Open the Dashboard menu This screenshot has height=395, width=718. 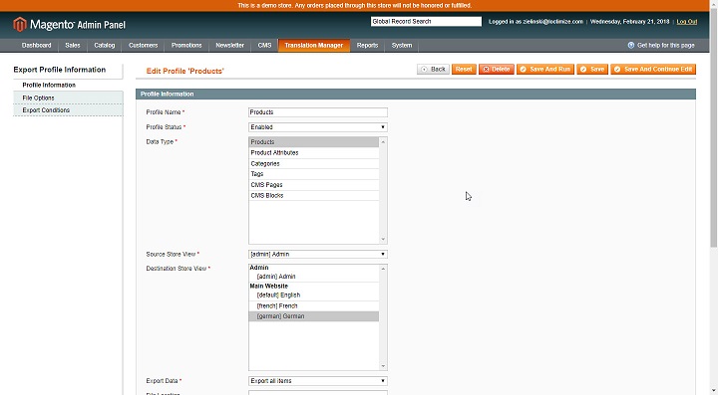click(37, 45)
